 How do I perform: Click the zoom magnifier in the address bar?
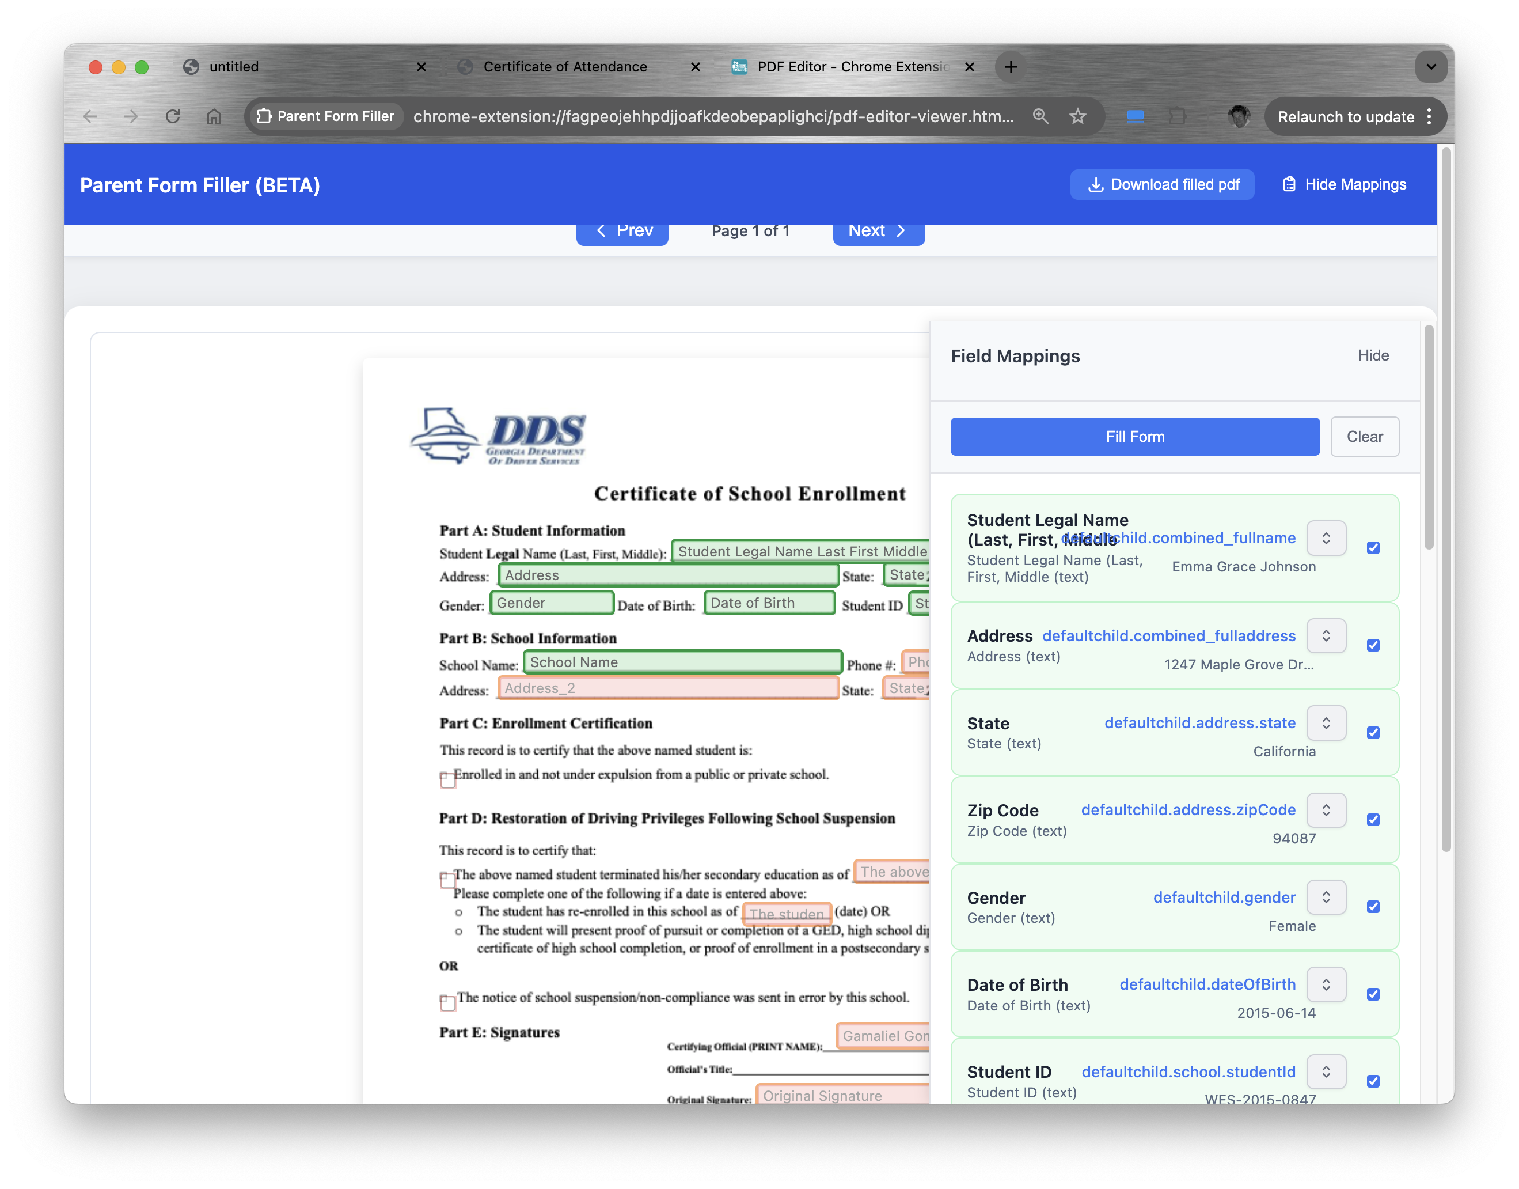click(1042, 116)
